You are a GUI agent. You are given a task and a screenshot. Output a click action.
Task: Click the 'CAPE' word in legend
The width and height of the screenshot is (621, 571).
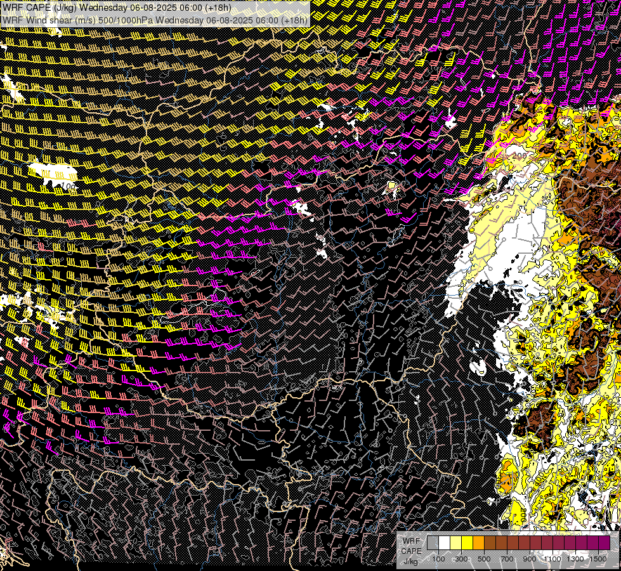point(411,551)
